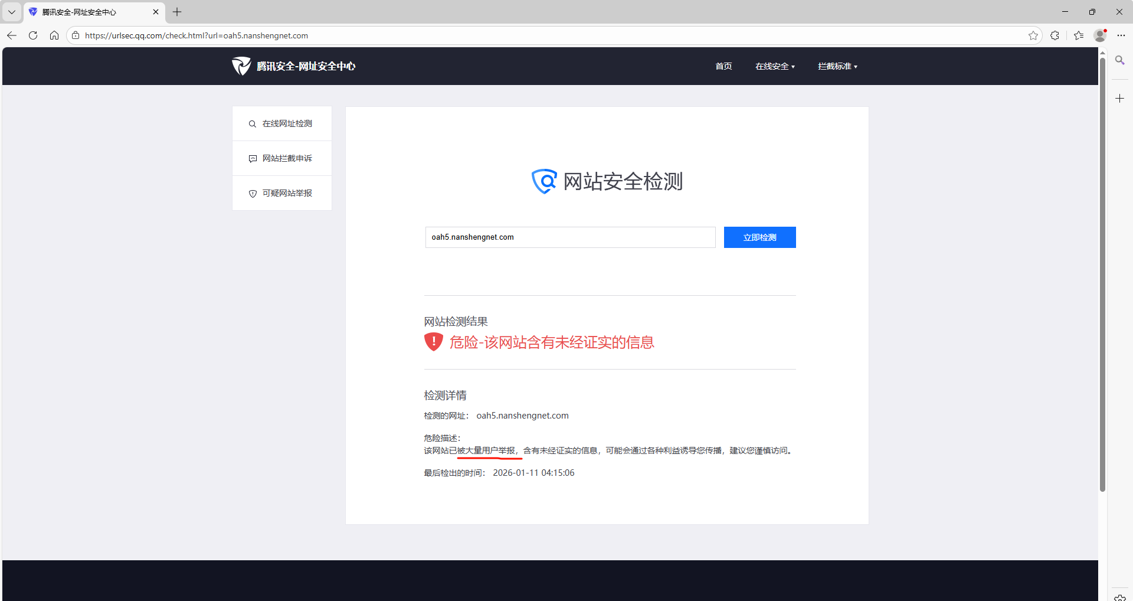
Task: Click the 危险-该网站含有未经证实的信息 result text
Action: 552,342
